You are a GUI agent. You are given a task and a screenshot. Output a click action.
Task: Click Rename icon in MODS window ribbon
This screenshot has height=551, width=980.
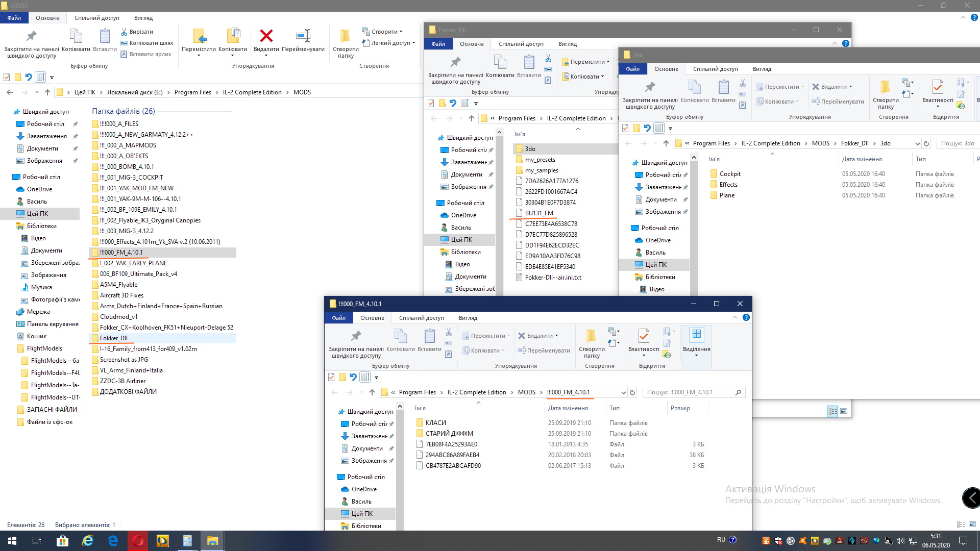303,36
